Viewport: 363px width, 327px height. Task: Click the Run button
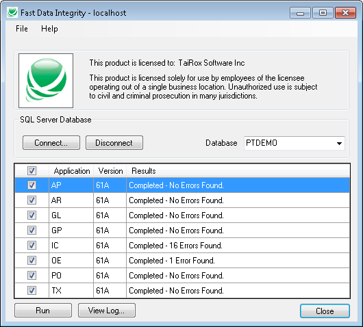point(43,311)
